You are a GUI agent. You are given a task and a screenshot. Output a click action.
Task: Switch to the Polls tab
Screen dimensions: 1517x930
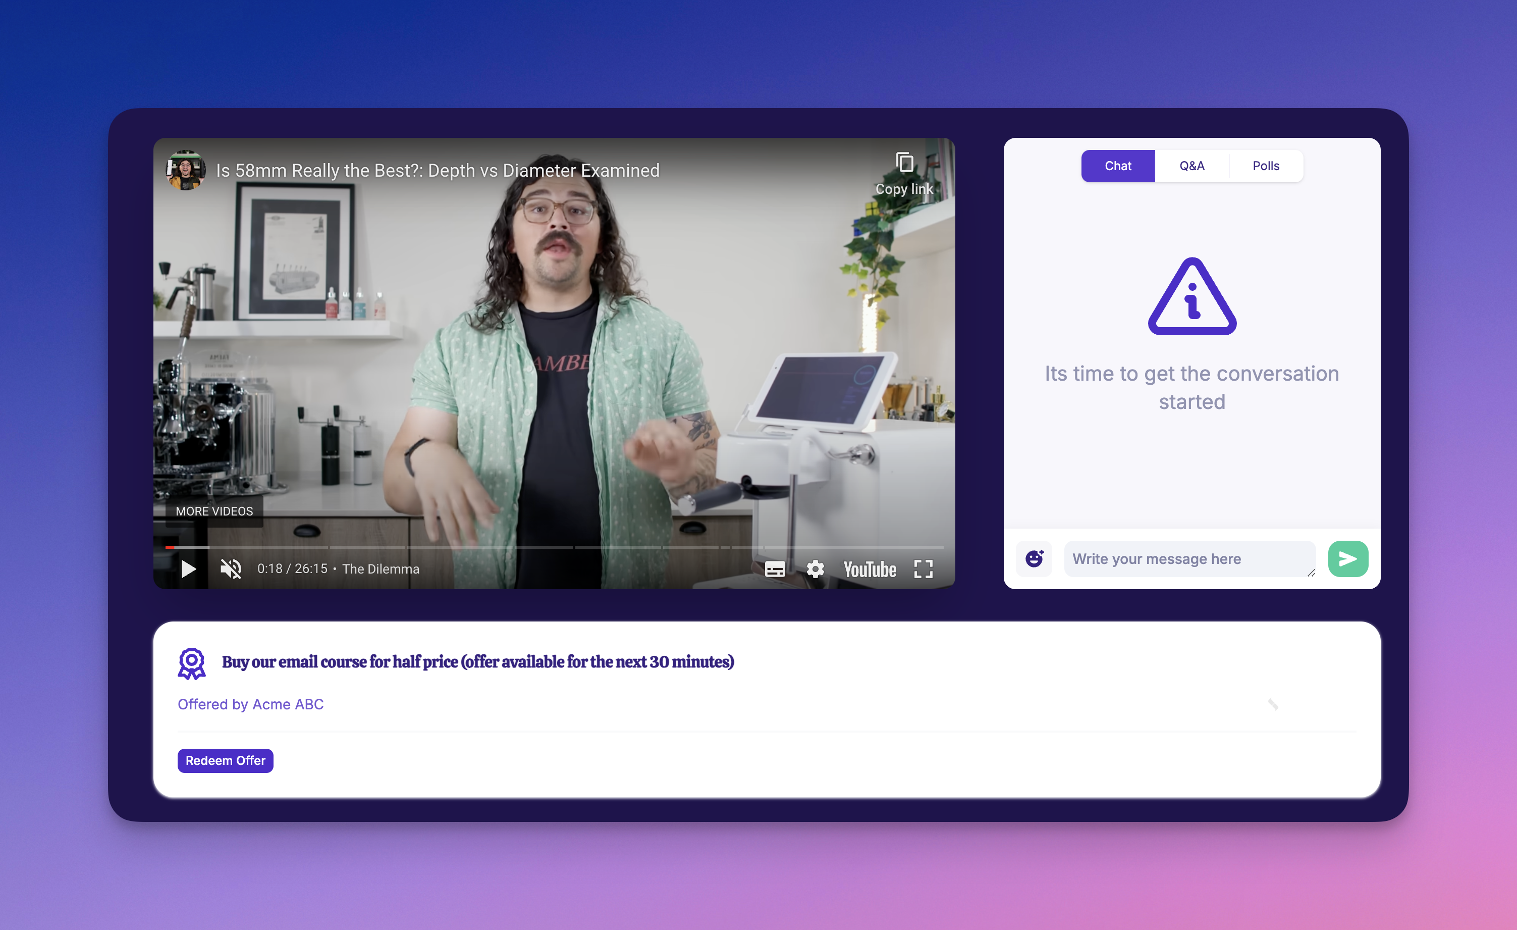point(1265,166)
